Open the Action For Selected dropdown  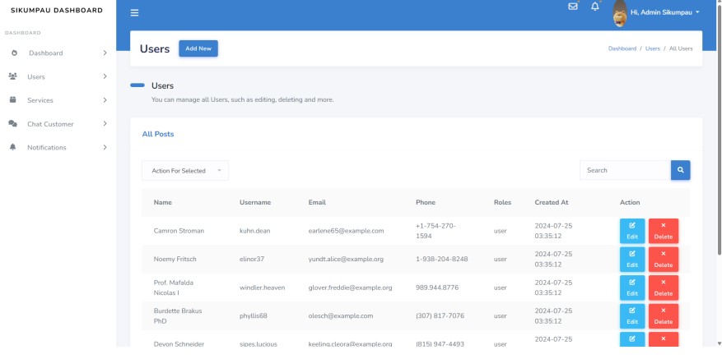pyautogui.click(x=185, y=171)
